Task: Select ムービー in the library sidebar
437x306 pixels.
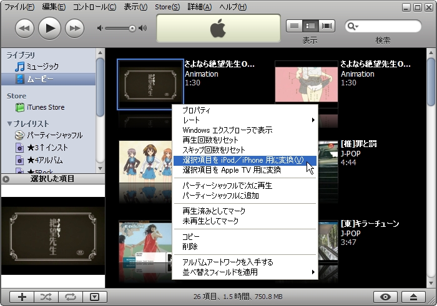Action: (x=49, y=79)
